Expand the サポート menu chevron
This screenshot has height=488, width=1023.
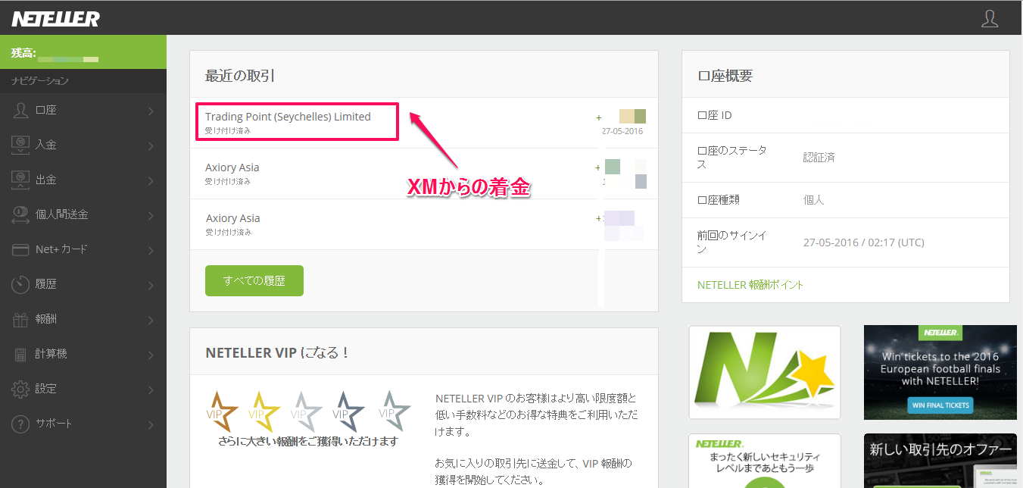151,425
